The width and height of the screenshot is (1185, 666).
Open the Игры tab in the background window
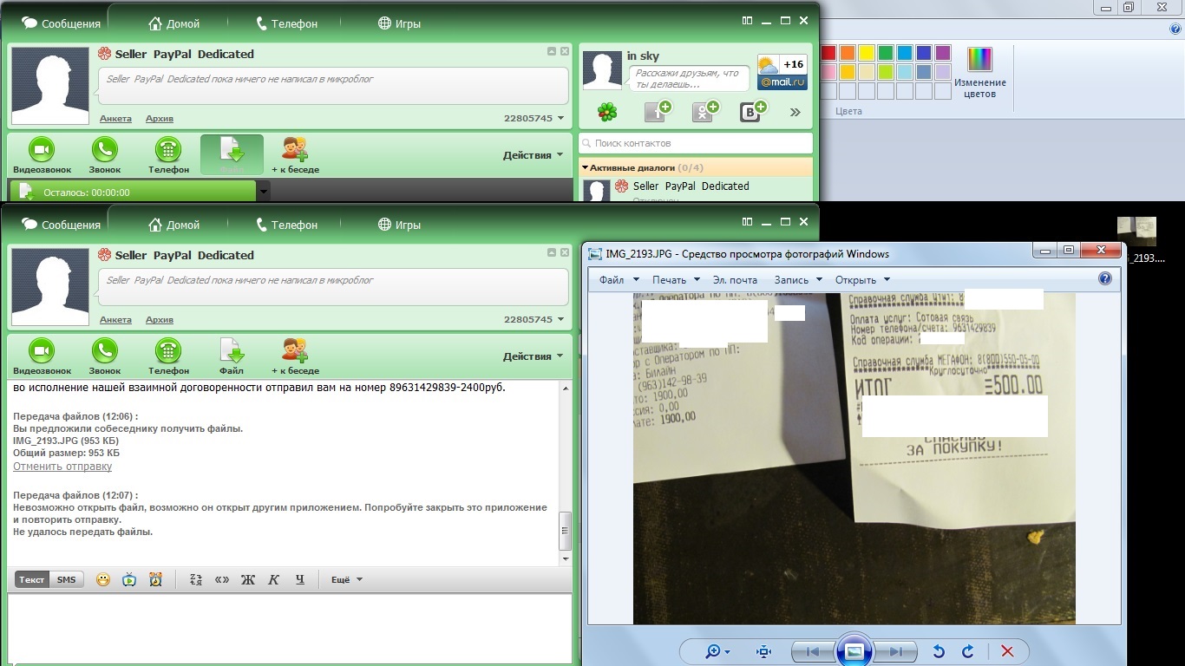[x=399, y=23]
